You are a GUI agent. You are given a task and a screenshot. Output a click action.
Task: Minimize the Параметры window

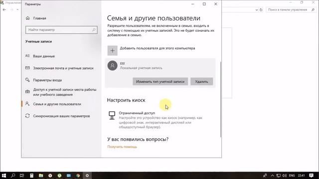pyautogui.click(x=193, y=4)
